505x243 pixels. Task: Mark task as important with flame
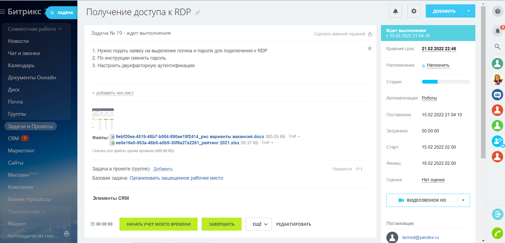point(370,34)
